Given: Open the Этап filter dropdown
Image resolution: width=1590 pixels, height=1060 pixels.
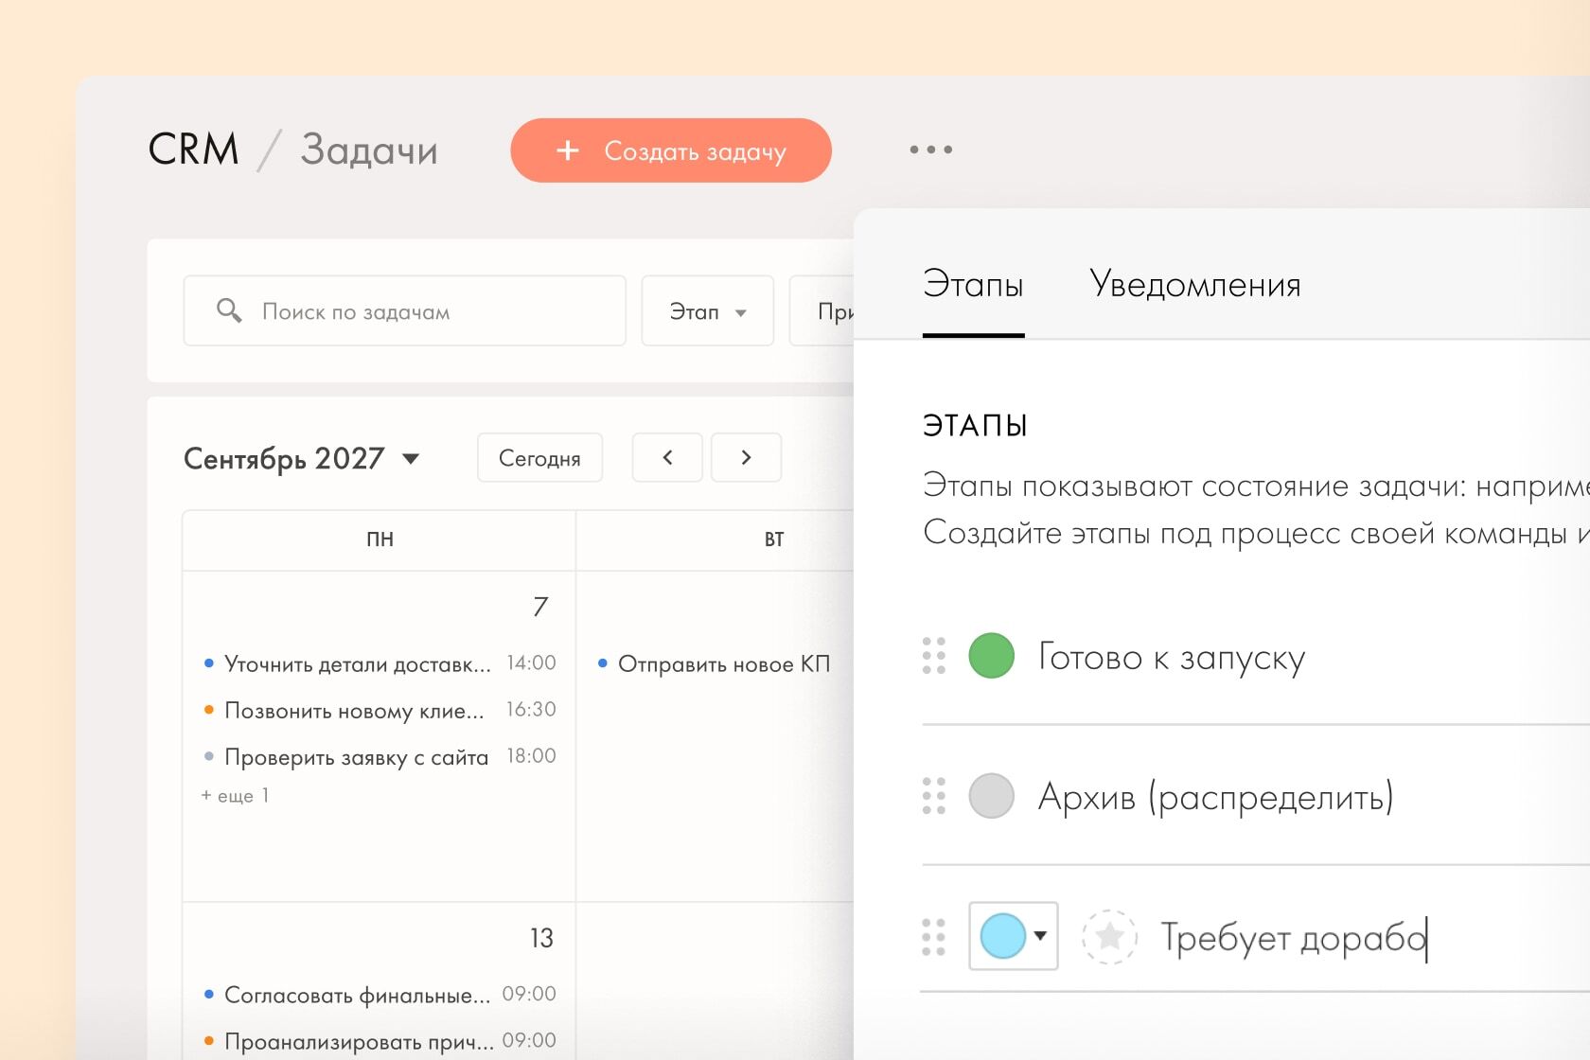Looking at the screenshot, I should click(707, 311).
